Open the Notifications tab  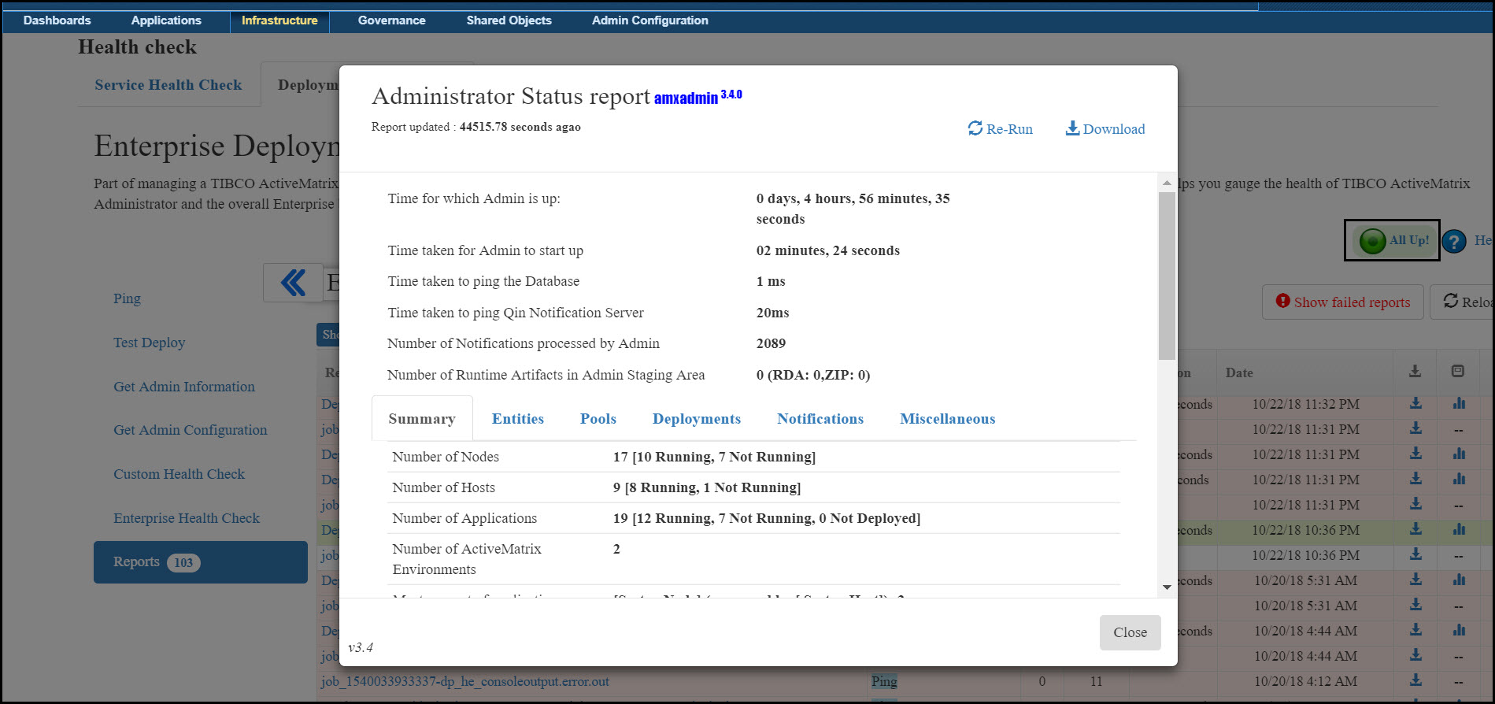click(820, 418)
